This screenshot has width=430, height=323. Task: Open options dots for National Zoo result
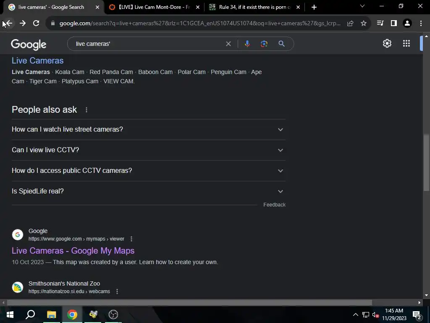[117, 291]
